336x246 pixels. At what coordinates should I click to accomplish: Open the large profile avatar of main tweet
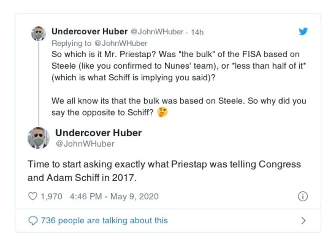[38, 138]
